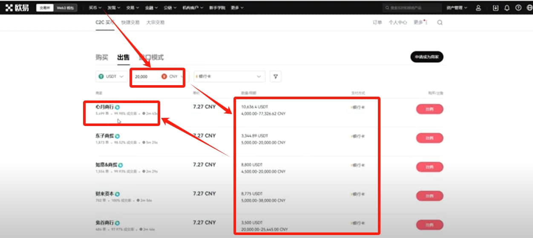
Task: Click the search magnifier beside 更多 in the sub-navigation
Action: coord(440,23)
